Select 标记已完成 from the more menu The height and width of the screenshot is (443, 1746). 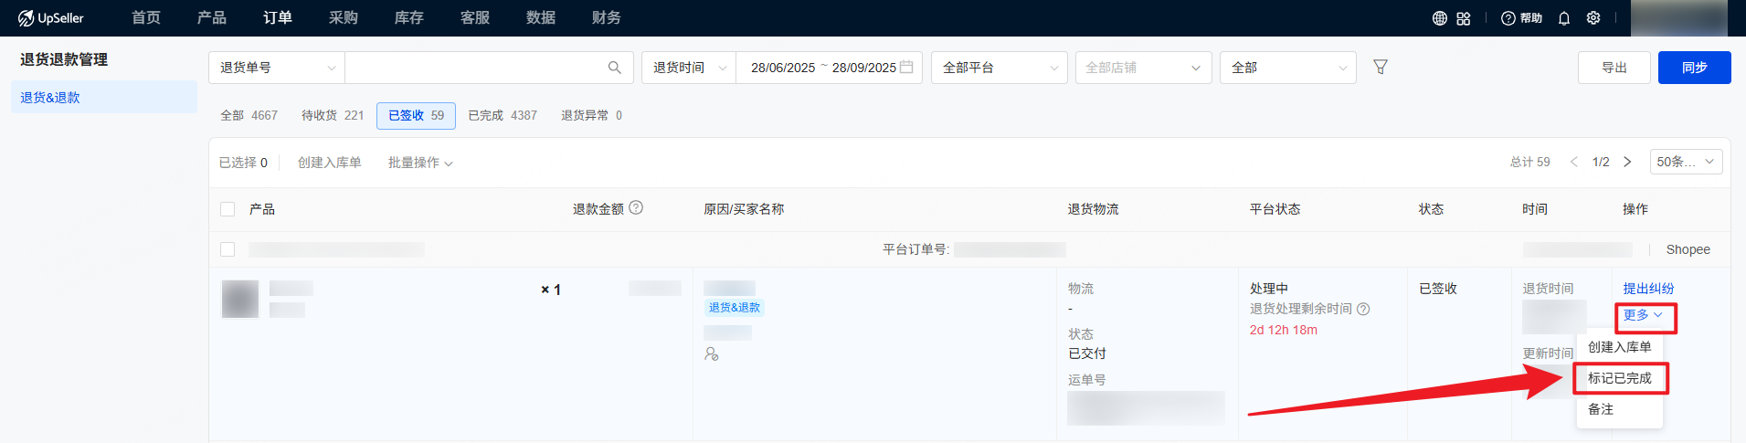[1619, 378]
